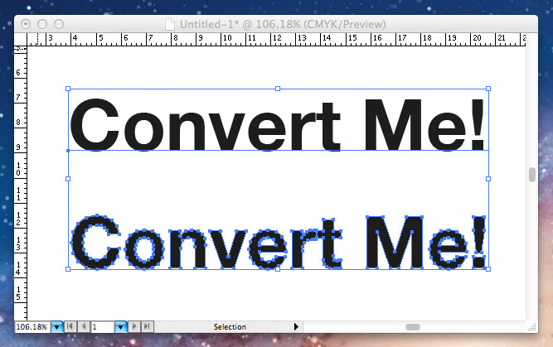Click the vertical scrollbar thumb
This screenshot has width=553, height=347.
[531, 175]
